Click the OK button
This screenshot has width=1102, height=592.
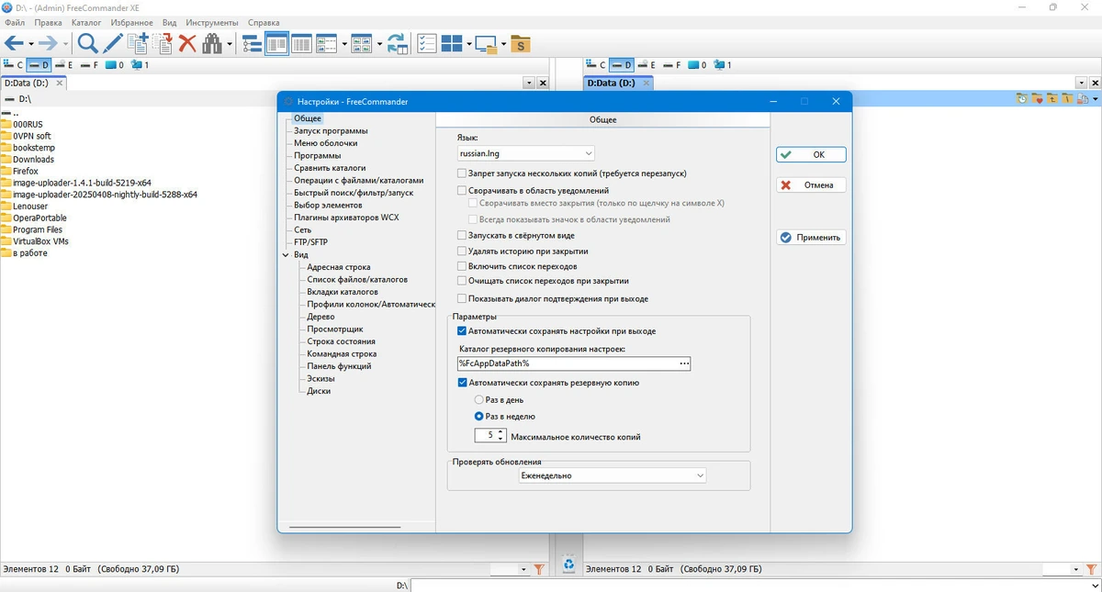pos(811,155)
